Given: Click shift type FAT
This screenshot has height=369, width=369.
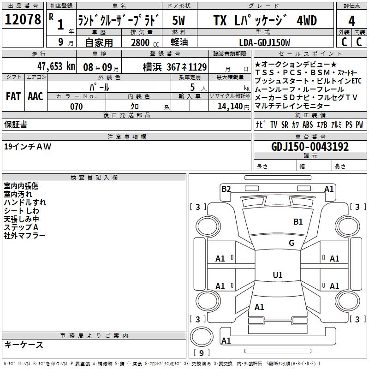Looking at the screenshot, I should 13,96.
